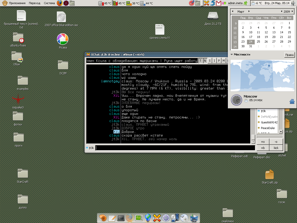The height and width of the screenshot is (223, 297).
Task: Open the system monitor dock icon
Action: 139,218
